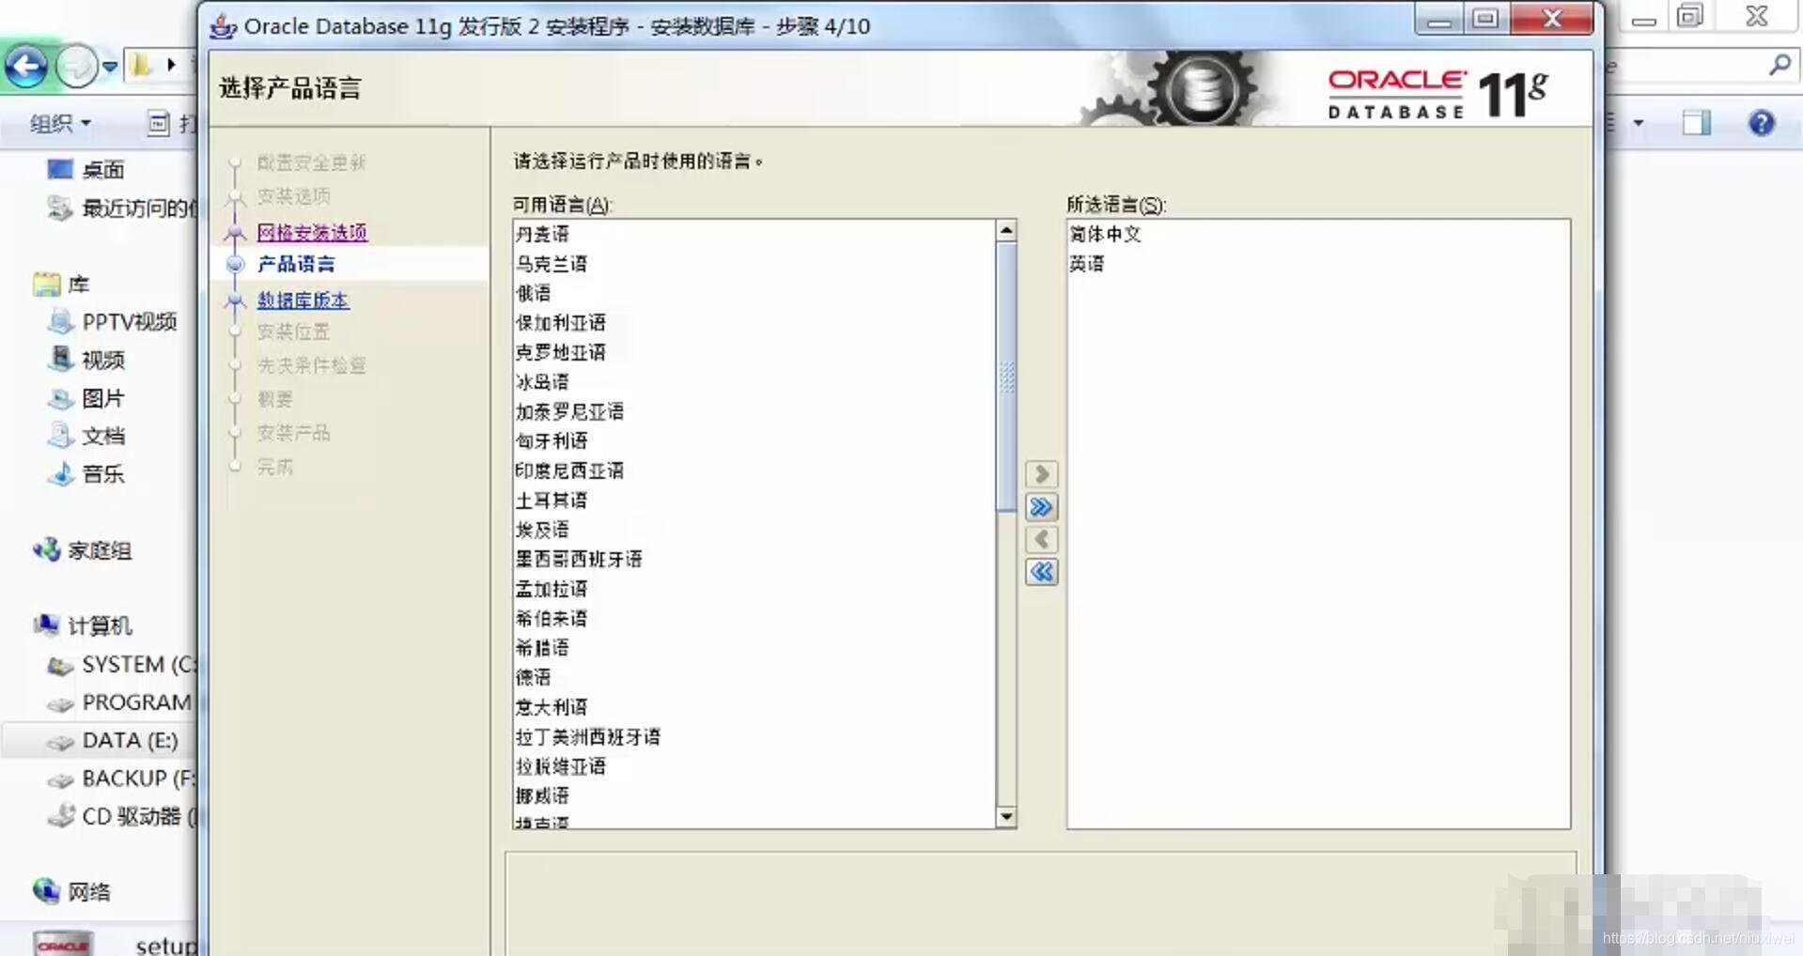Go to 数据库版本 installer step link
This screenshot has height=956, width=1803.
pos(303,301)
